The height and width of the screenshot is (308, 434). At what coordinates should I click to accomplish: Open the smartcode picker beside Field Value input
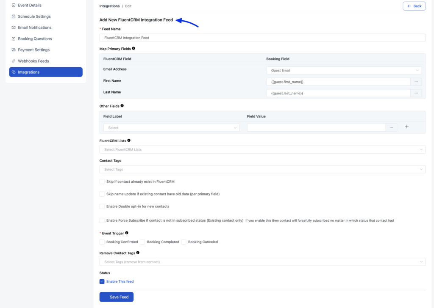pyautogui.click(x=391, y=127)
